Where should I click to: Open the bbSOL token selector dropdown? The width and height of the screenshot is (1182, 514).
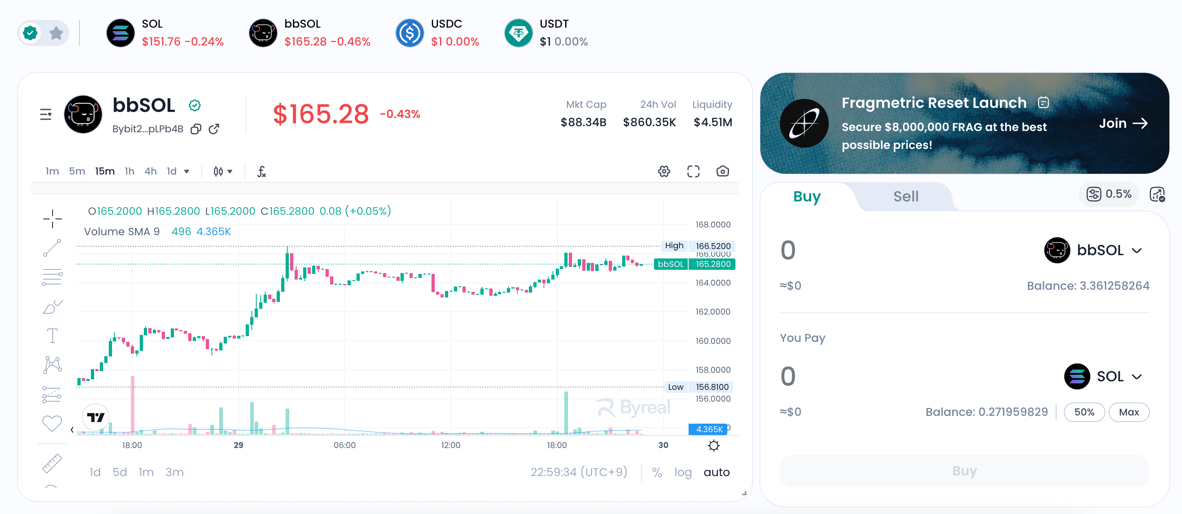point(1093,250)
